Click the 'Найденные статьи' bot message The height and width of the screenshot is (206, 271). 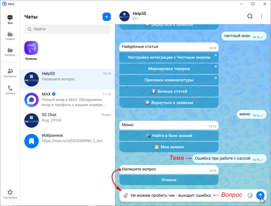[169, 47]
